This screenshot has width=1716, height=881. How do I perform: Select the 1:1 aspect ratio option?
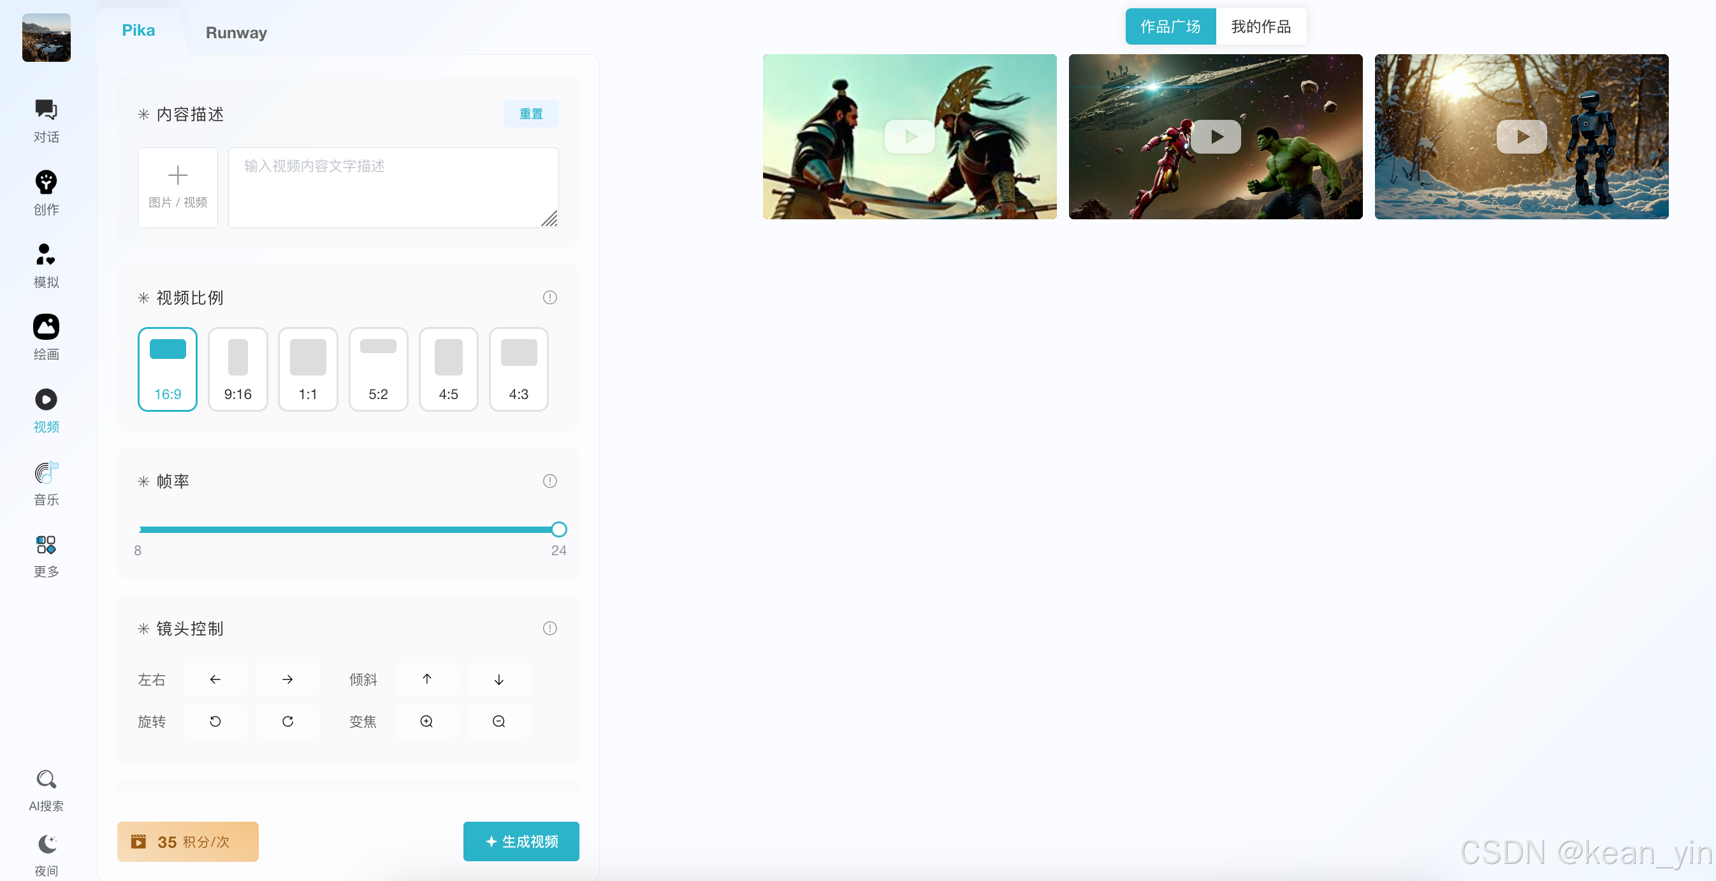pos(308,369)
